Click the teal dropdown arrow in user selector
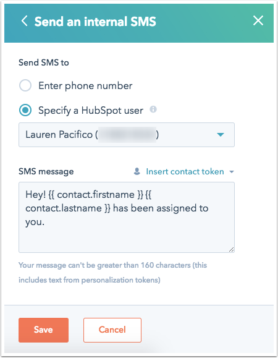The height and width of the screenshot is (358, 278). pyautogui.click(x=221, y=135)
